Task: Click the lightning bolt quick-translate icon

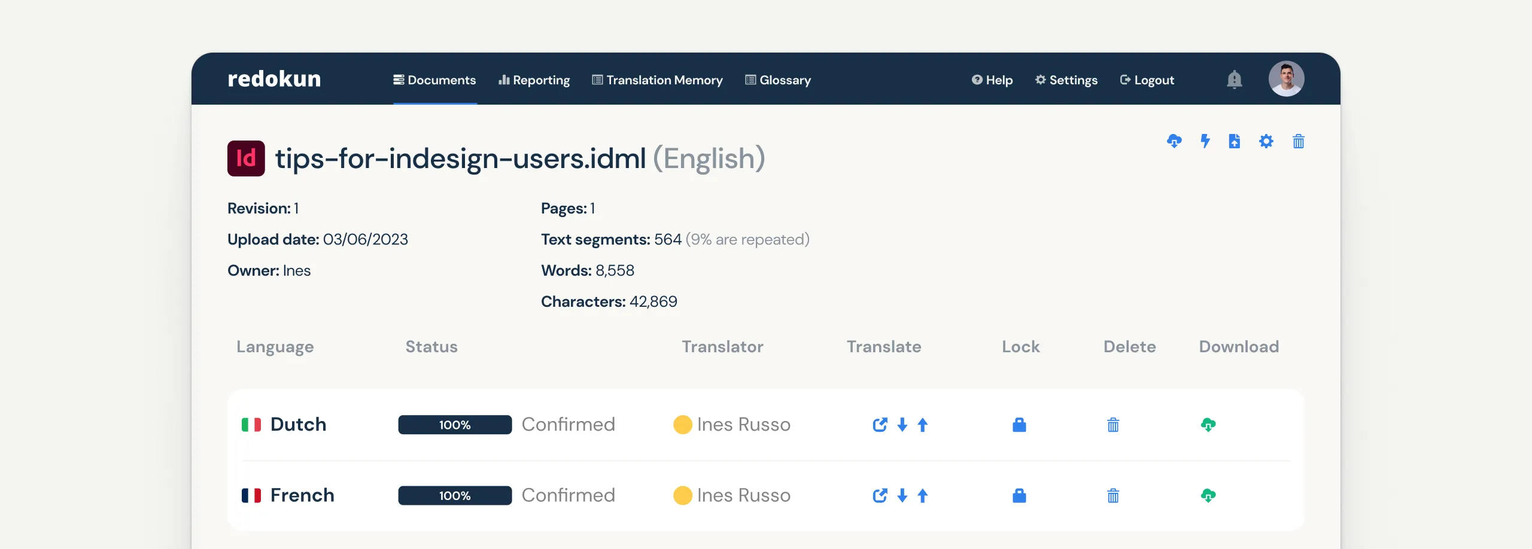Action: [1205, 141]
